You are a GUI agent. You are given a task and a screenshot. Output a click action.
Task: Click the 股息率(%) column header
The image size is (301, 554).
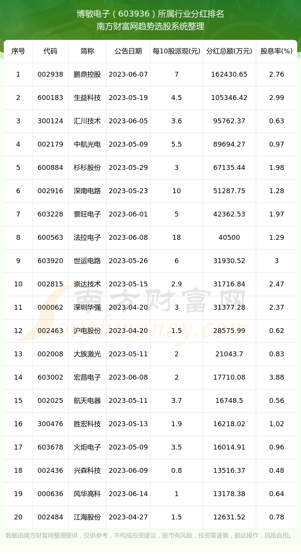(x=277, y=51)
